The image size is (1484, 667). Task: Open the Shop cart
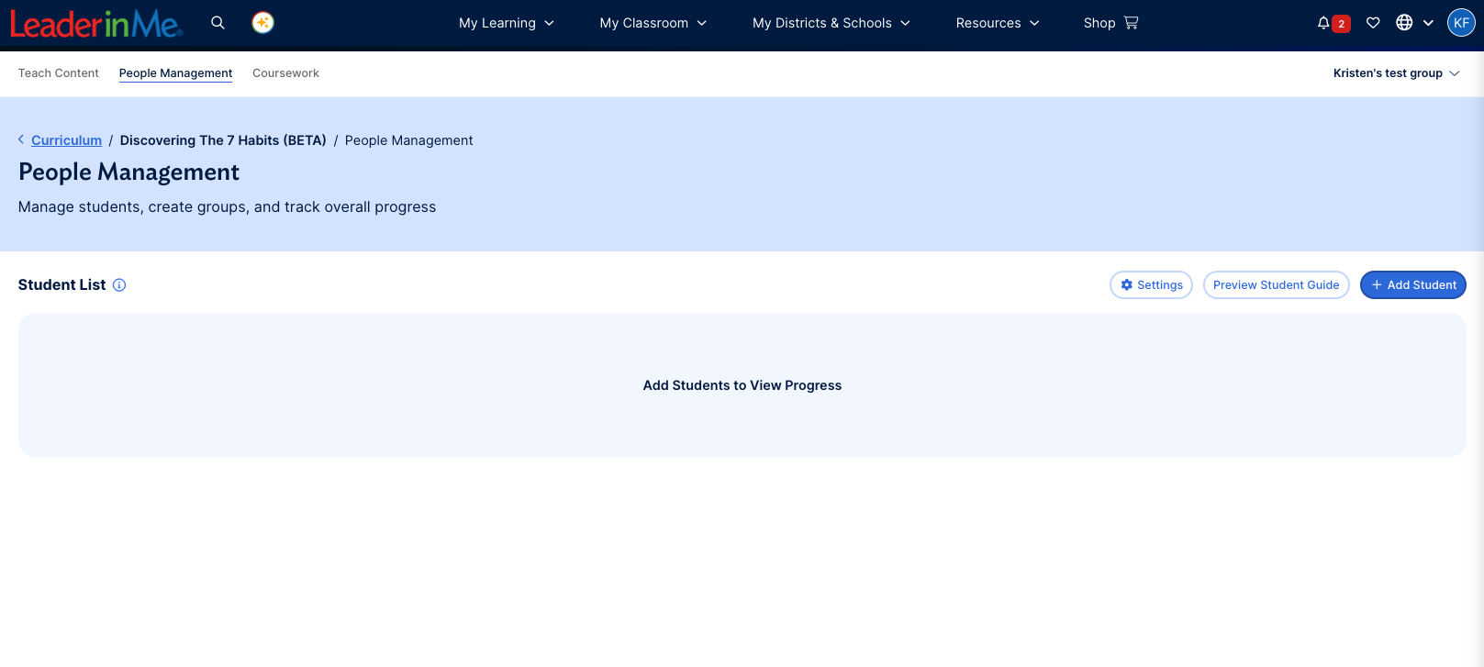click(x=1110, y=23)
